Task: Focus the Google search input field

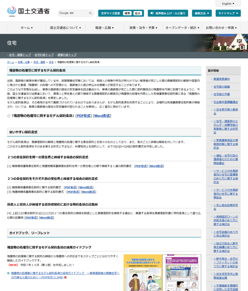Action: pyautogui.click(x=73, y=13)
